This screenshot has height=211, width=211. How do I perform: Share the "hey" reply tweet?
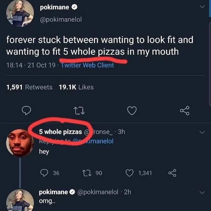coord(173,173)
